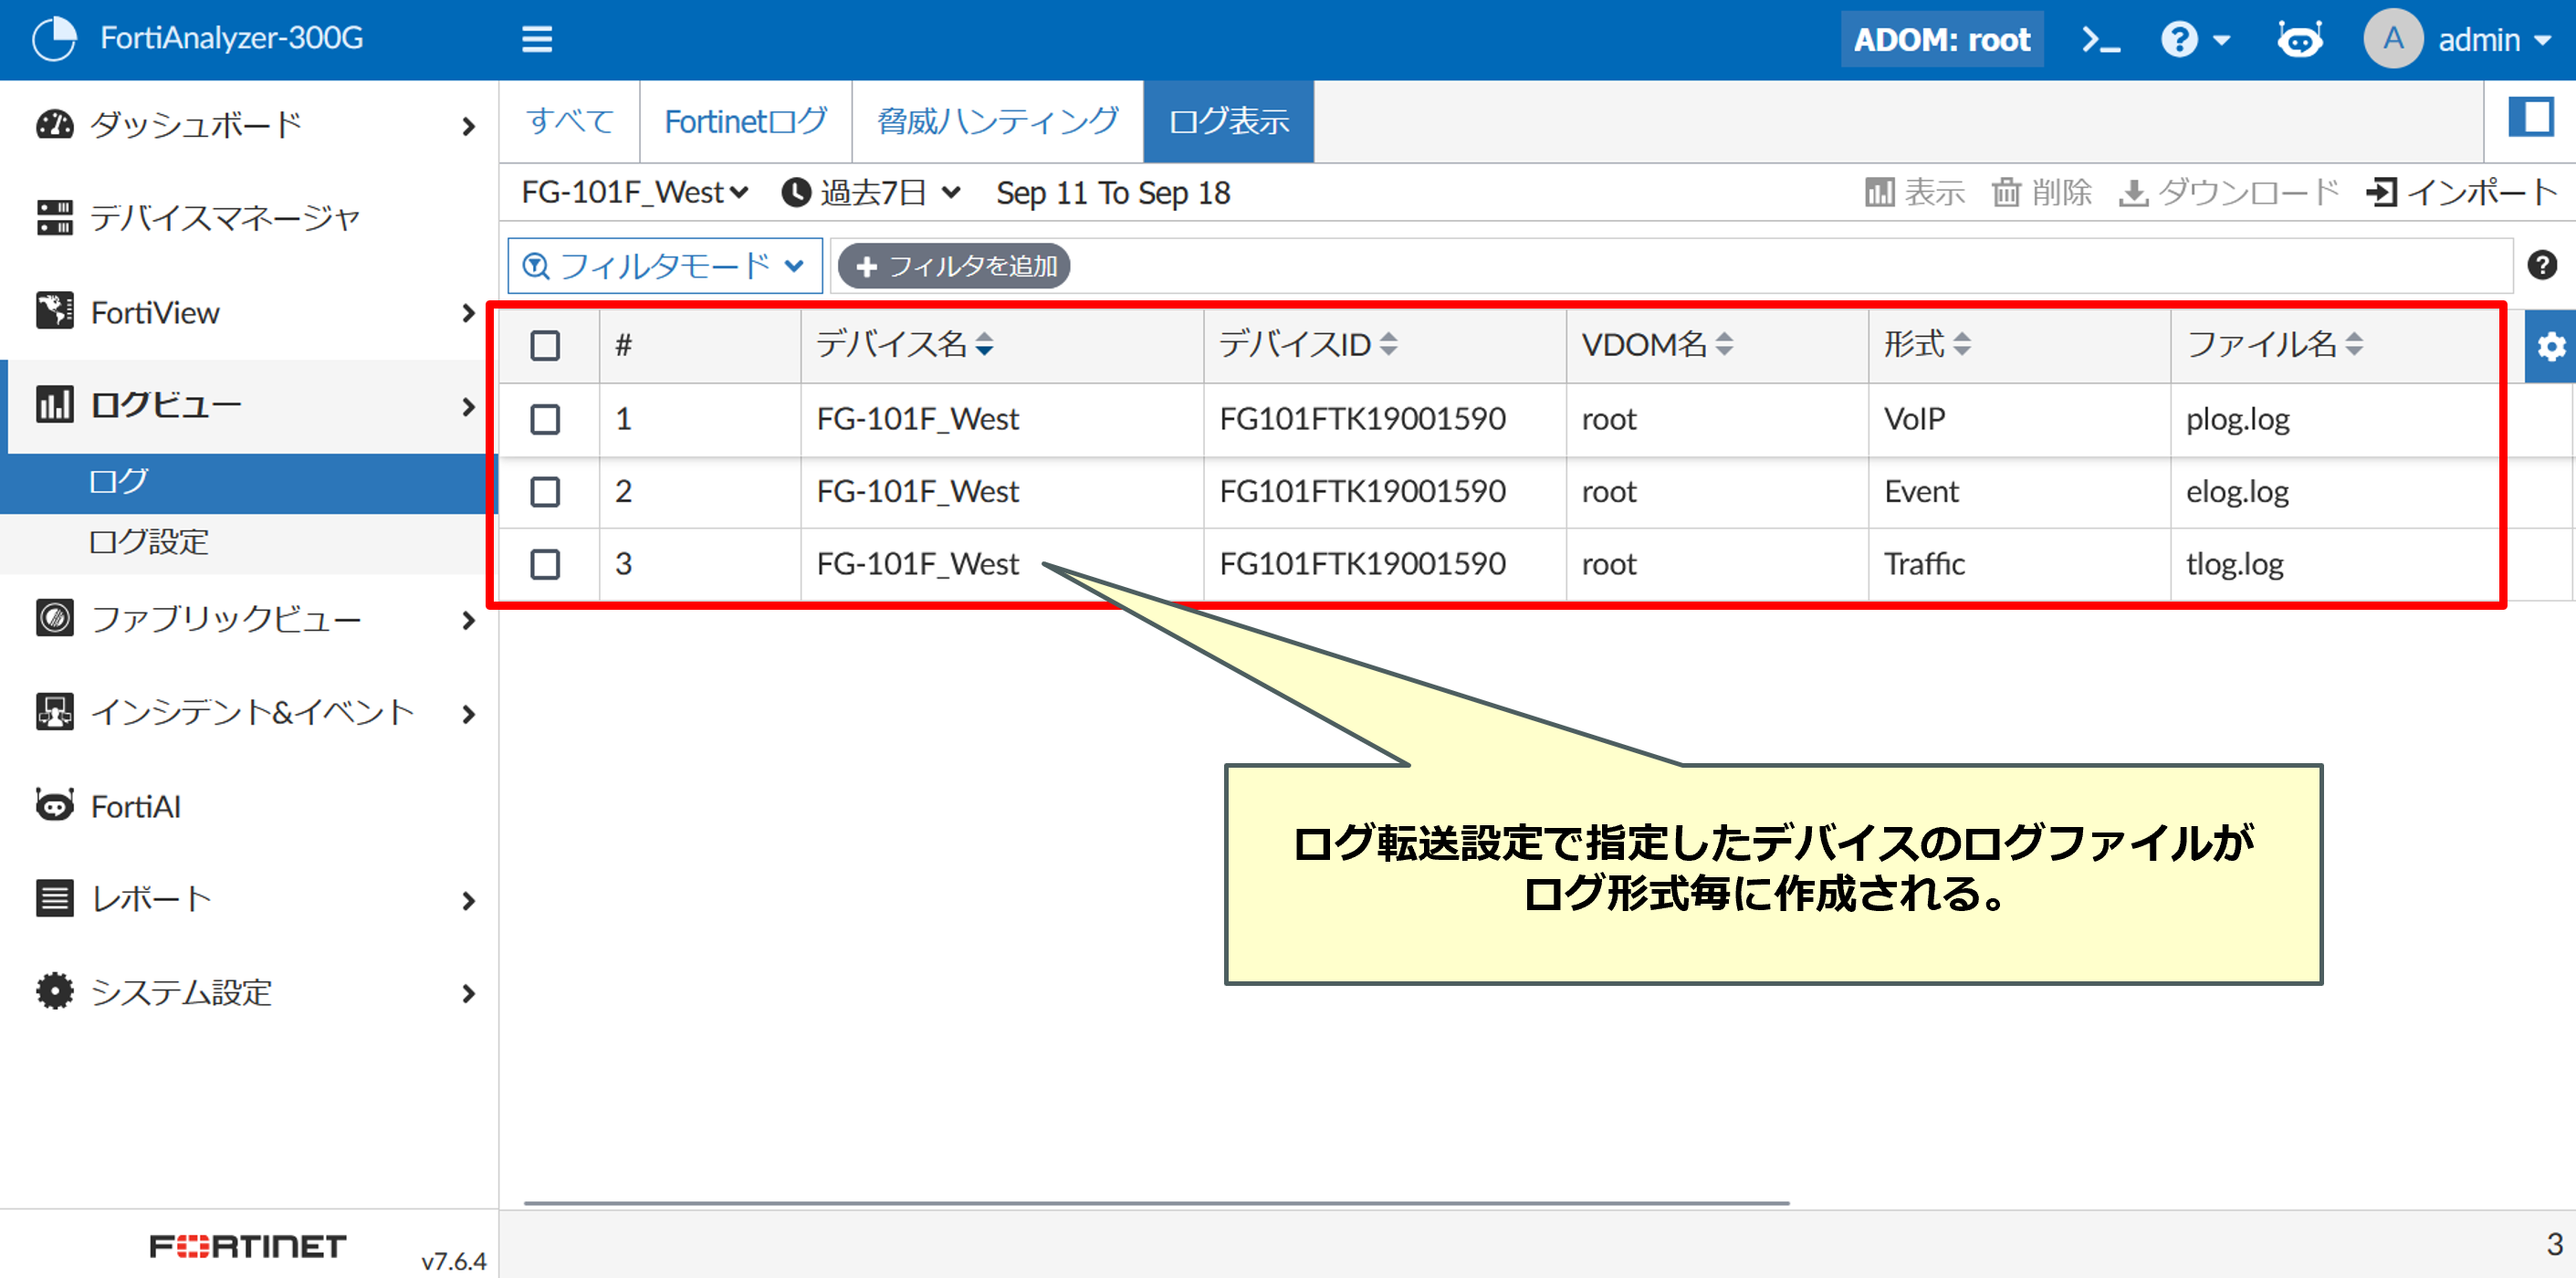Click the インポート button
This screenshot has height=1278, width=2576.
(2462, 192)
